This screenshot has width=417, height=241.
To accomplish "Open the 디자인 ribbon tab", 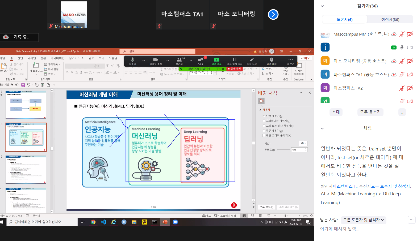I will coord(32,58).
